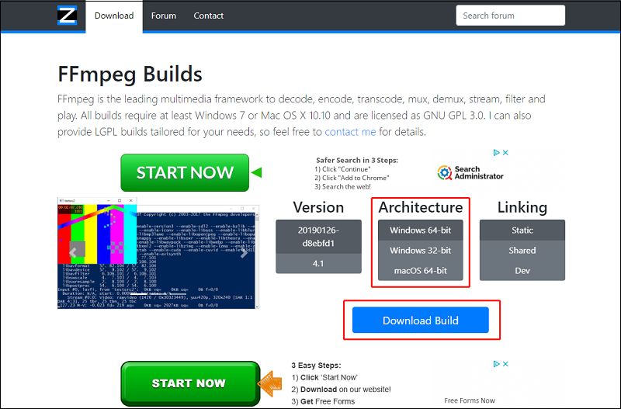Screen dimensions: 621x409
Task: Click the Version column heading
Action: click(318, 207)
